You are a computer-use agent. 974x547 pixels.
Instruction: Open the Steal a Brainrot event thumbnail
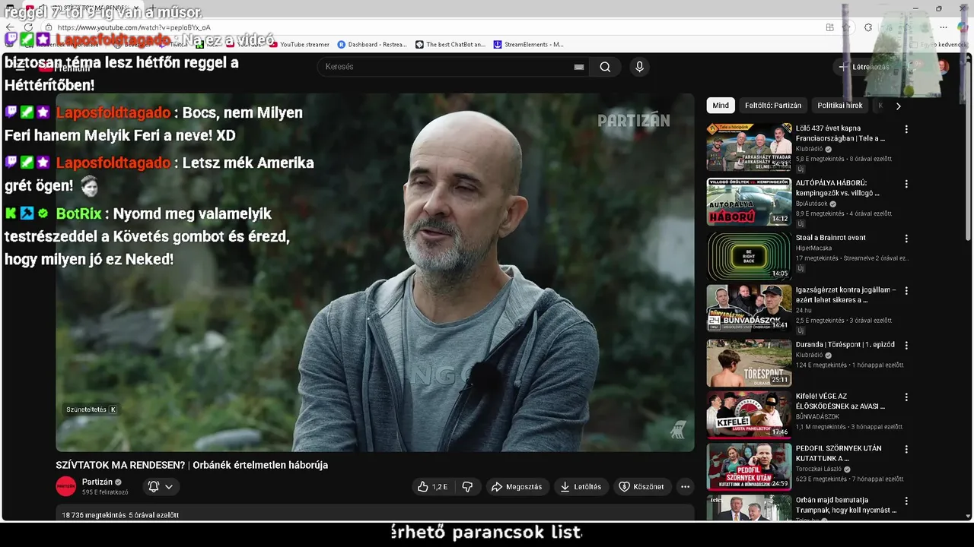tap(749, 257)
